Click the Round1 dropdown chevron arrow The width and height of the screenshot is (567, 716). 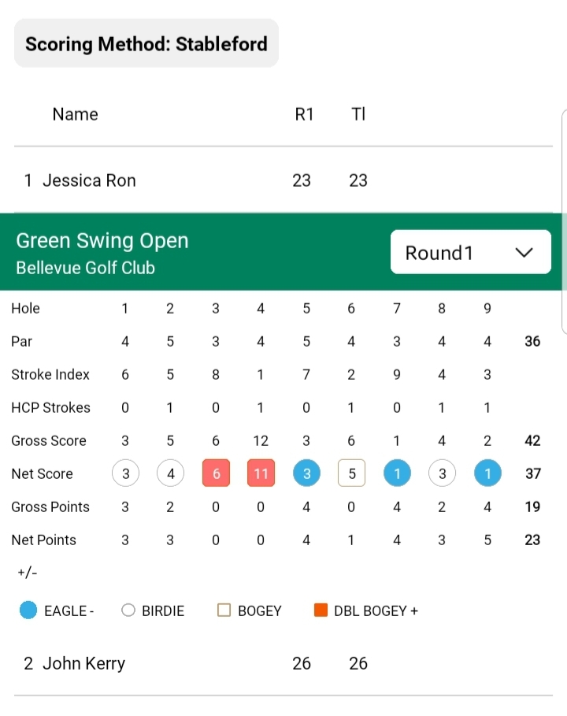coord(524,253)
